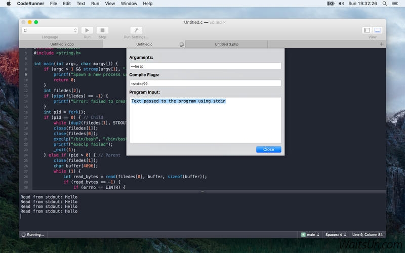
Task: Open the Language dropdown showing C
Action: [x=50, y=30]
